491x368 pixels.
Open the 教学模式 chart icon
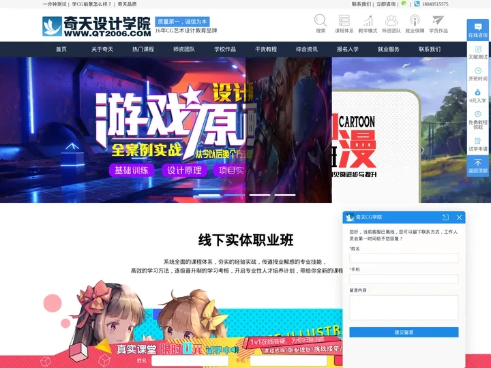(368, 20)
